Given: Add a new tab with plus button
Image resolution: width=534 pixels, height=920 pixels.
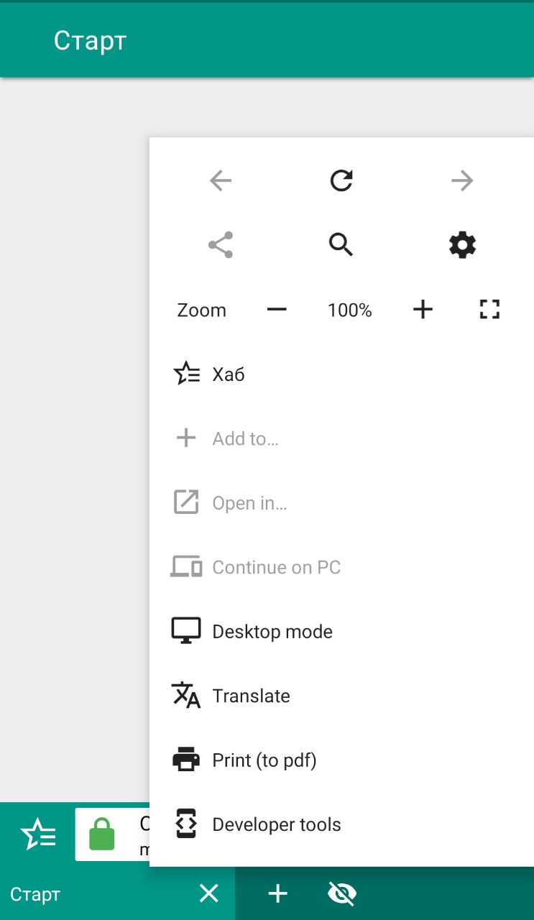Looking at the screenshot, I should (277, 894).
